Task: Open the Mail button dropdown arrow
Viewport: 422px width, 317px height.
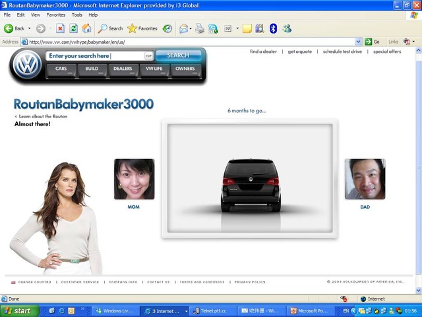Action: (x=191, y=28)
